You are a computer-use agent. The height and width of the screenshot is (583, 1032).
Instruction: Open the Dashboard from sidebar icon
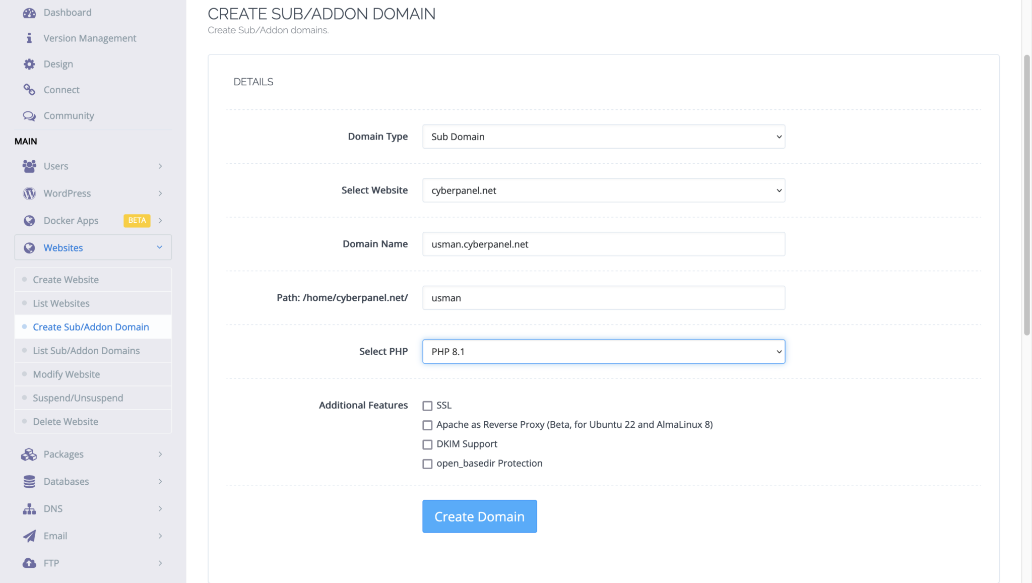pos(29,12)
